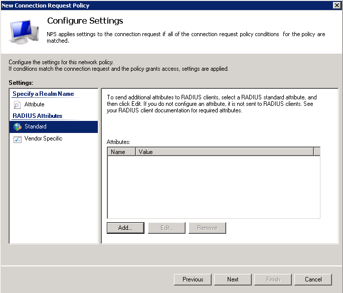Click the computer monitor wizard icon
This screenshot has height=293, width=343.
[x=24, y=32]
